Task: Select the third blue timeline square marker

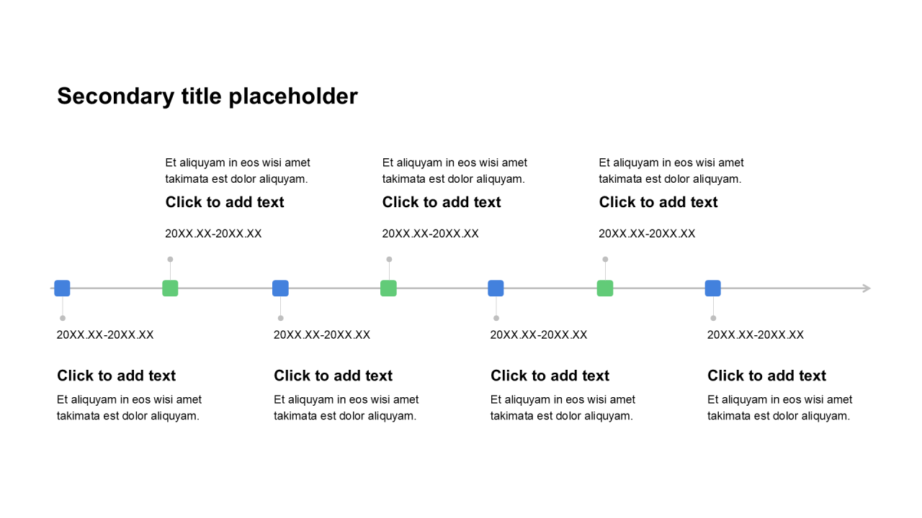Action: [x=496, y=288]
